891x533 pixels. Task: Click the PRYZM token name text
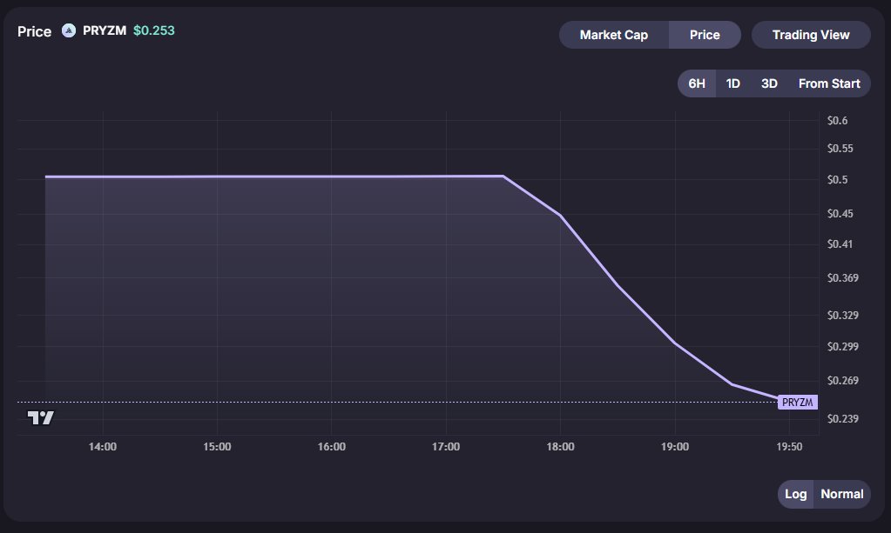[x=105, y=30]
